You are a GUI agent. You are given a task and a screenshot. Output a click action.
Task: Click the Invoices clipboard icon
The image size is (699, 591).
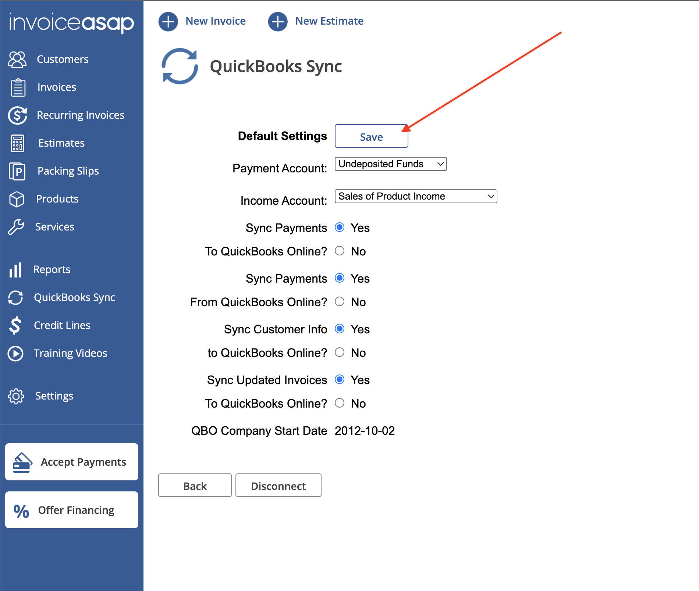click(18, 87)
